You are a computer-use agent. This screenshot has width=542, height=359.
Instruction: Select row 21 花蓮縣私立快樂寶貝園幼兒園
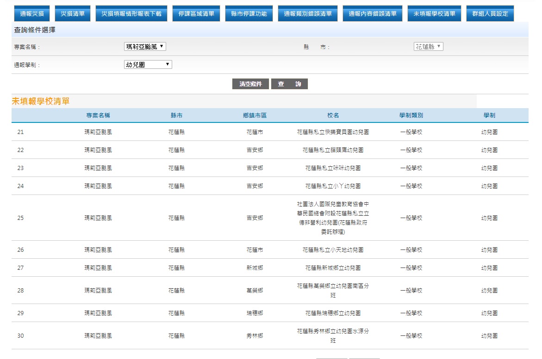333,132
